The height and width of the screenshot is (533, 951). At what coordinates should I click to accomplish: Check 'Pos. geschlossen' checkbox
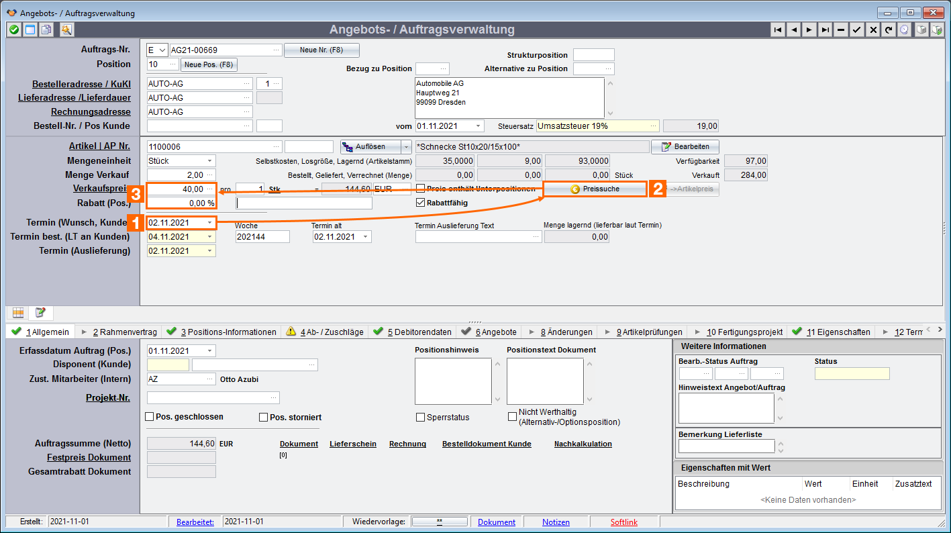pos(150,417)
